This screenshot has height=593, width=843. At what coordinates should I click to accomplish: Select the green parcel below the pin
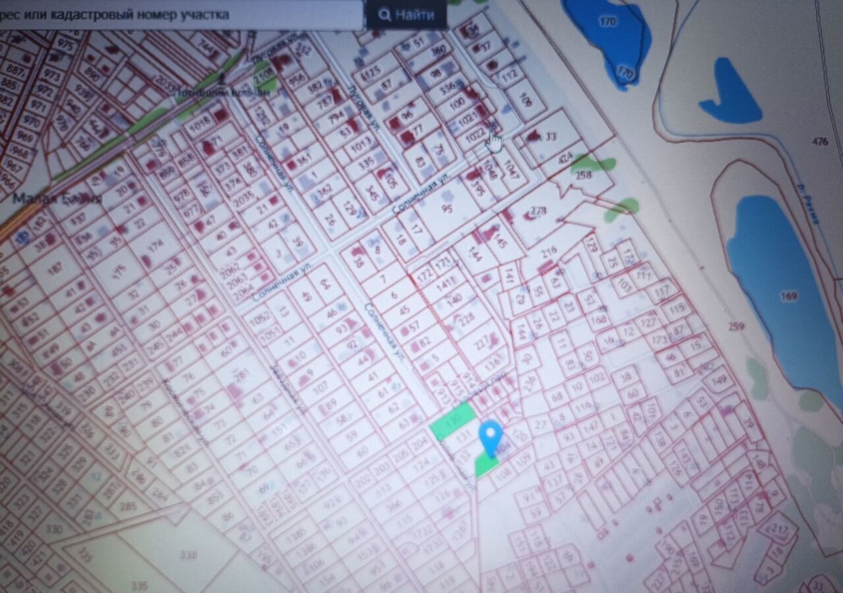[486, 466]
